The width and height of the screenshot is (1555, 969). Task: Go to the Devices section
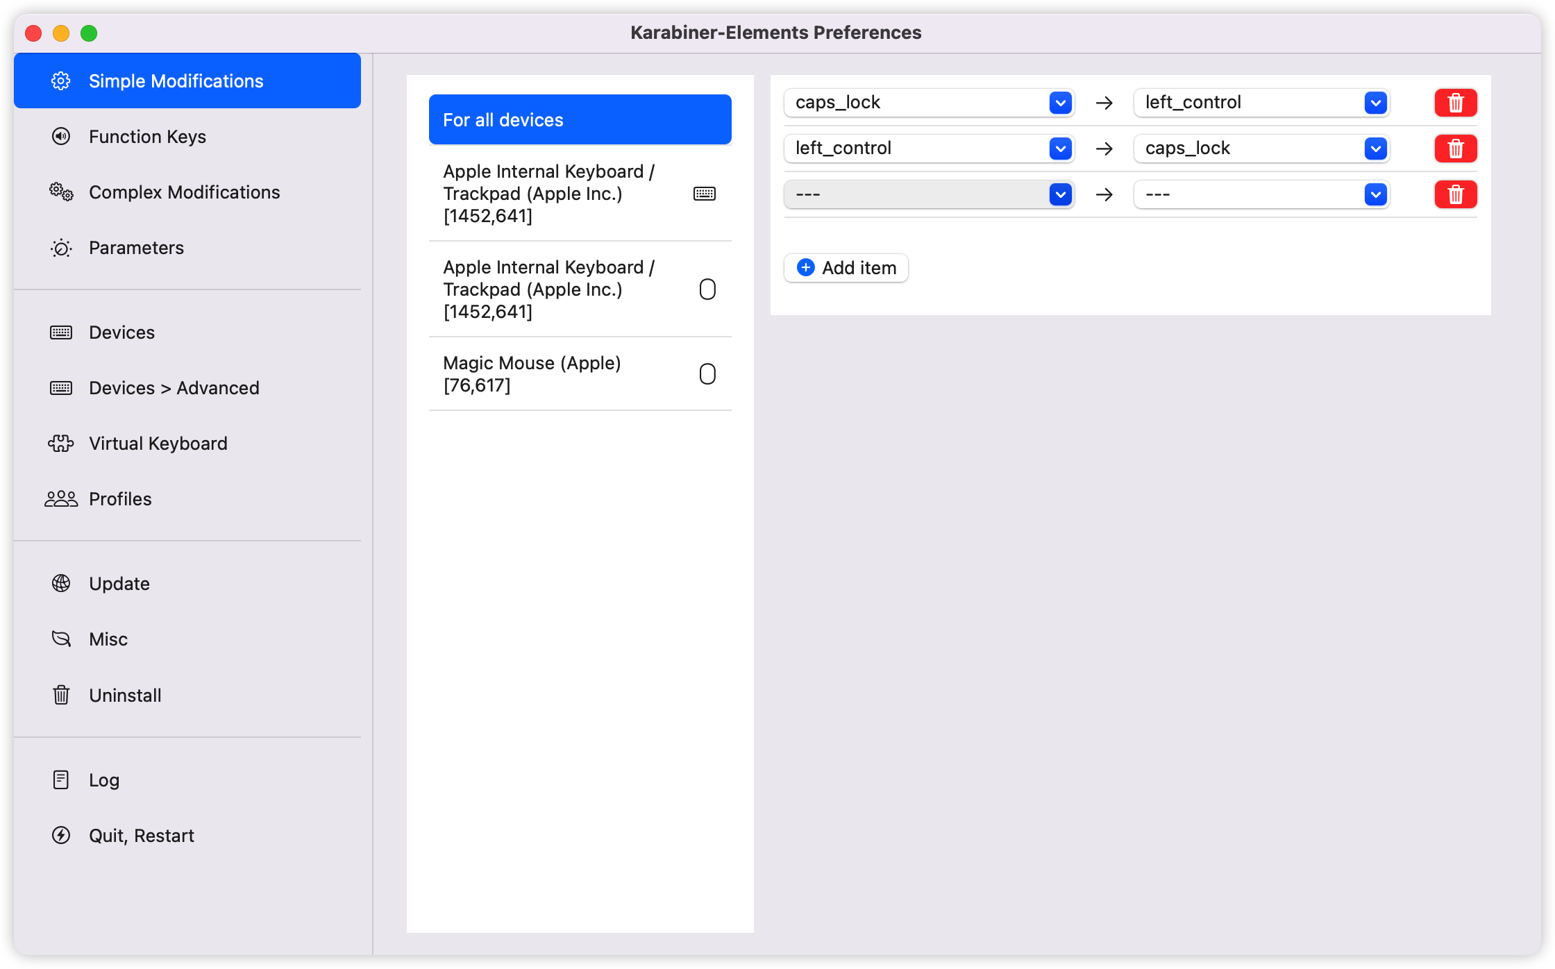pyautogui.click(x=187, y=332)
